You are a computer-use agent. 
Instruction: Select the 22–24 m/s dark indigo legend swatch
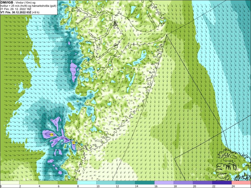point(222,183)
